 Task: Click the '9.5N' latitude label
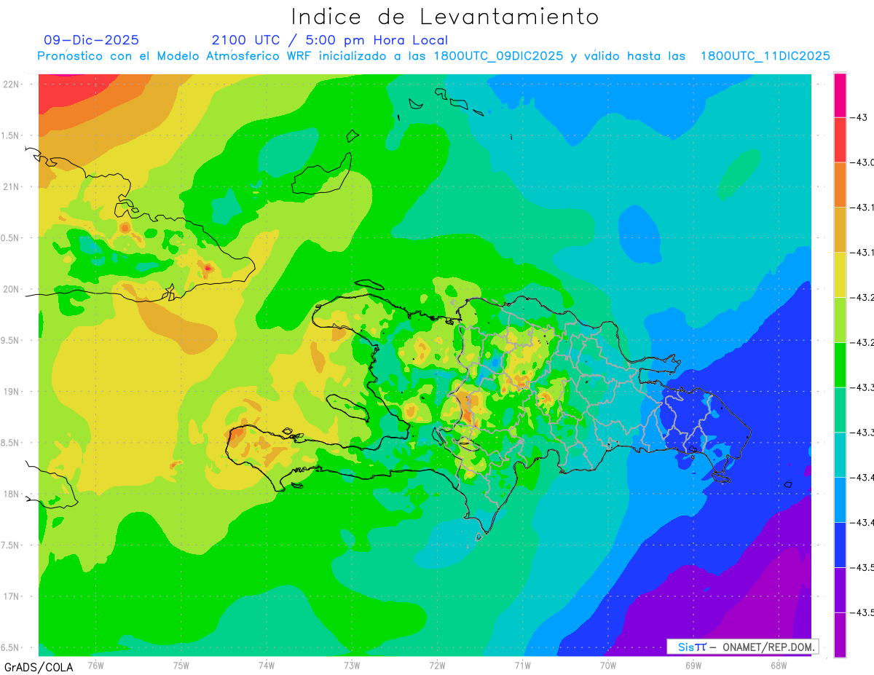coord(10,341)
